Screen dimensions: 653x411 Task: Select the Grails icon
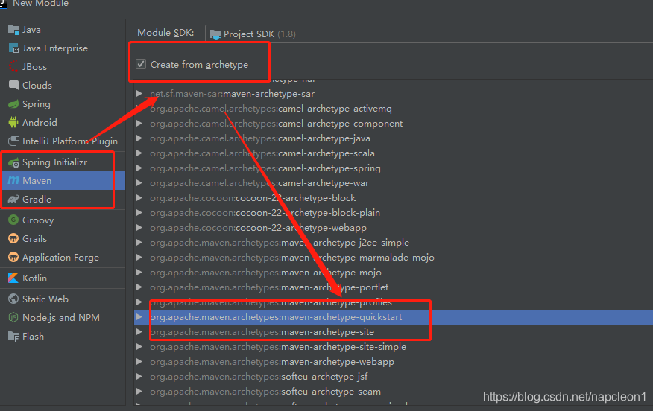click(13, 239)
